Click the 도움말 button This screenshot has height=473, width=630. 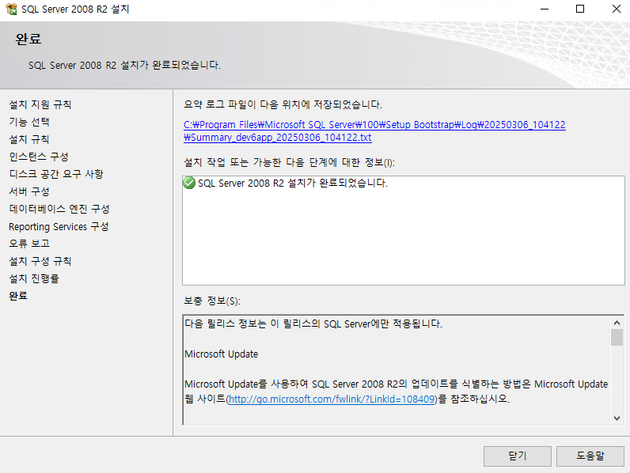pyautogui.click(x=590, y=456)
